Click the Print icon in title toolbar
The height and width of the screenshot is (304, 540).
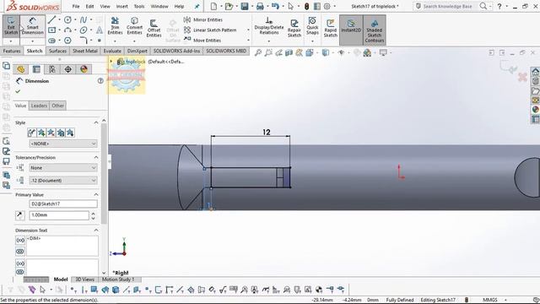[x=260, y=6]
